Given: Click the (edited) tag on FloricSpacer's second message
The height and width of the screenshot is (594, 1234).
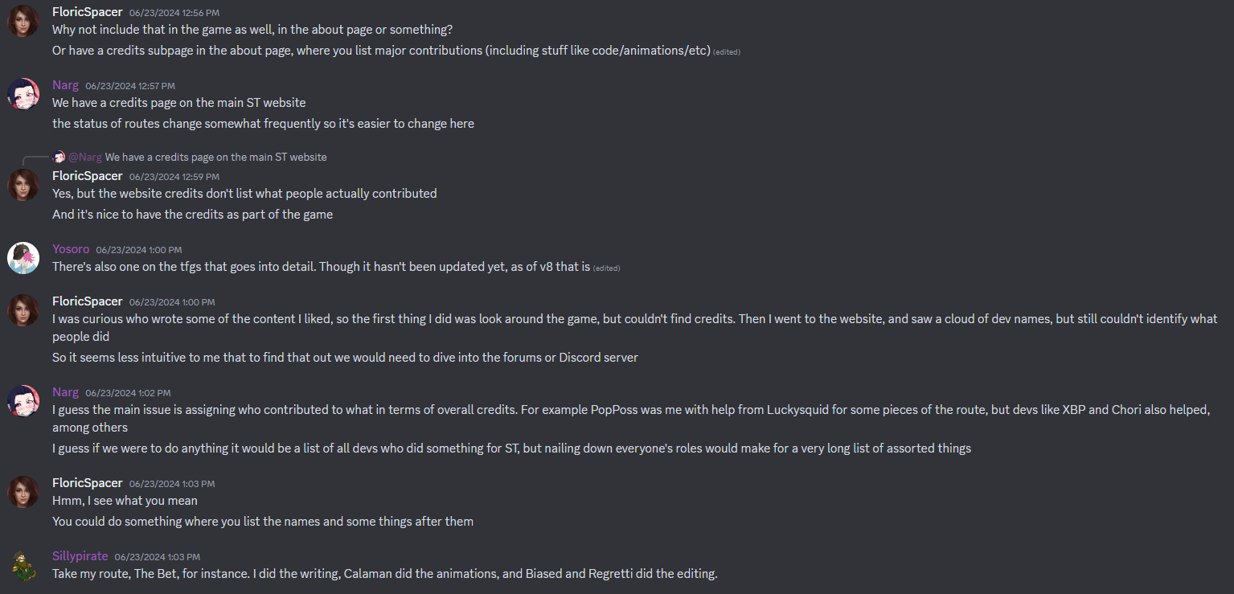Looking at the screenshot, I should (726, 51).
